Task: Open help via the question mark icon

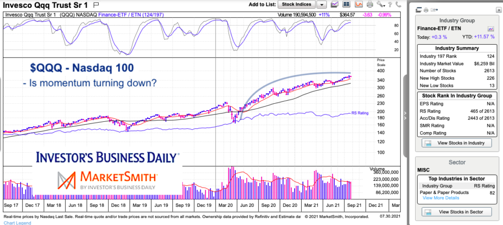Action: coord(390,4)
